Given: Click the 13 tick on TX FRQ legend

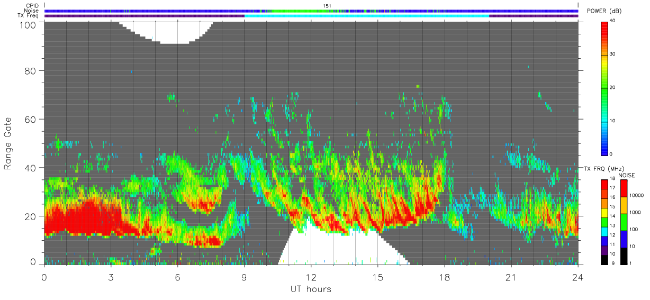Looking at the screenshot, I should 613,225.
